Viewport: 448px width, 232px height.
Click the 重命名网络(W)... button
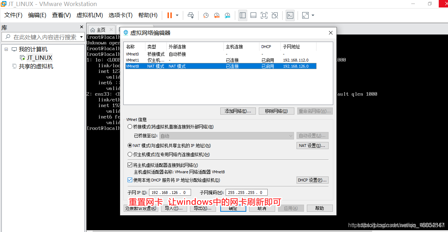pos(315,111)
